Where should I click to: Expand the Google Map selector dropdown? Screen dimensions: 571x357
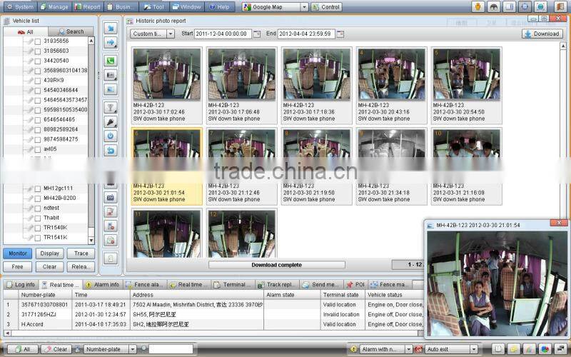click(305, 7)
